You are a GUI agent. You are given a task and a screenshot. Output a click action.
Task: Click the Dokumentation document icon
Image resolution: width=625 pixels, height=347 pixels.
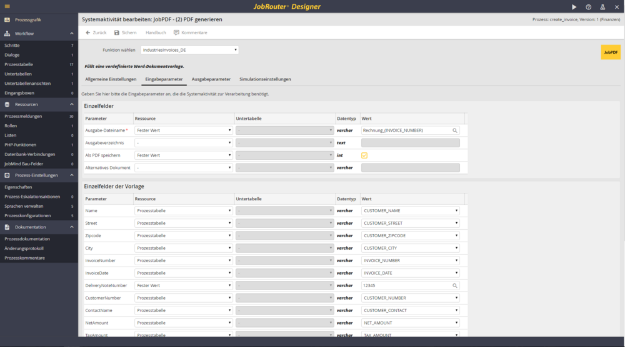tap(7, 227)
